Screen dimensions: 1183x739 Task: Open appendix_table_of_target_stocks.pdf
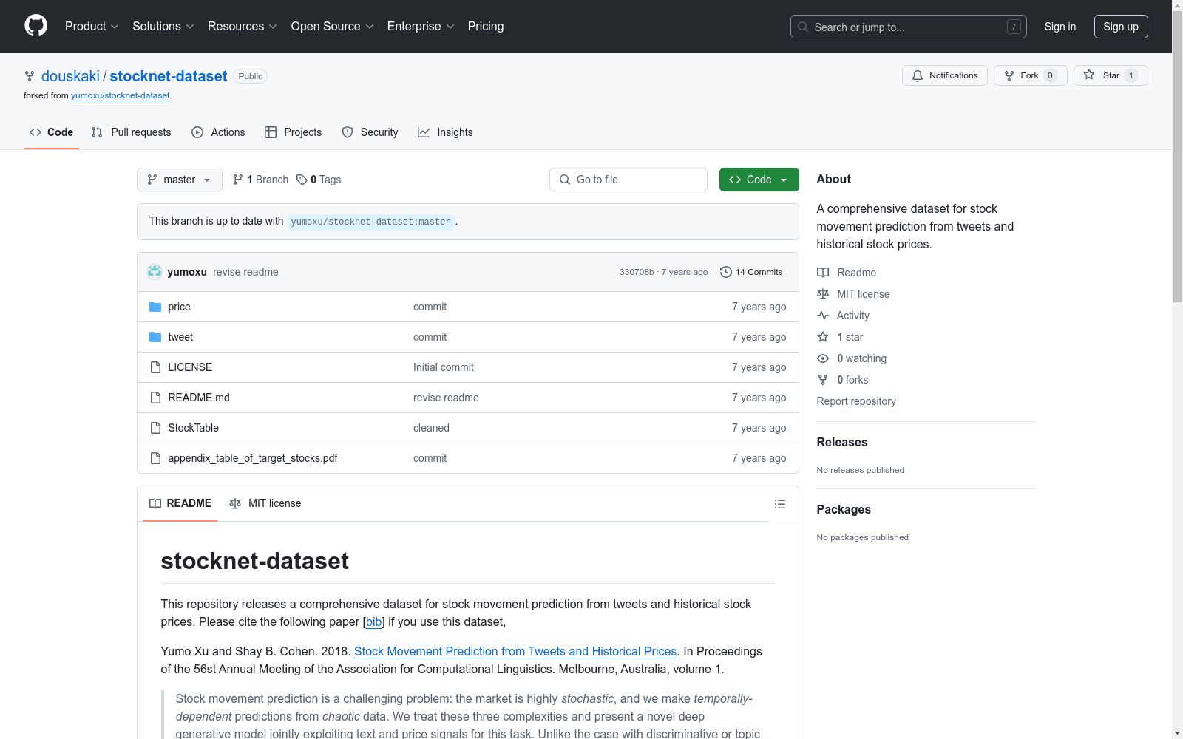253,458
